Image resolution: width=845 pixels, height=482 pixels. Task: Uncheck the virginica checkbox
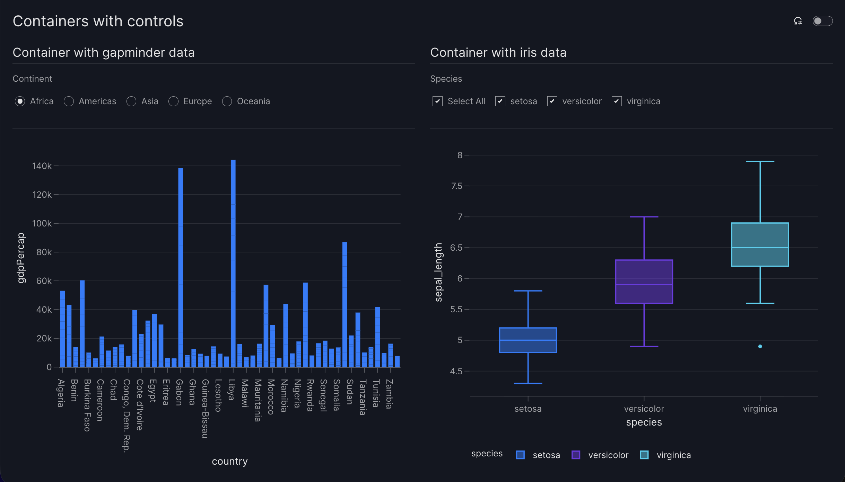click(x=617, y=101)
